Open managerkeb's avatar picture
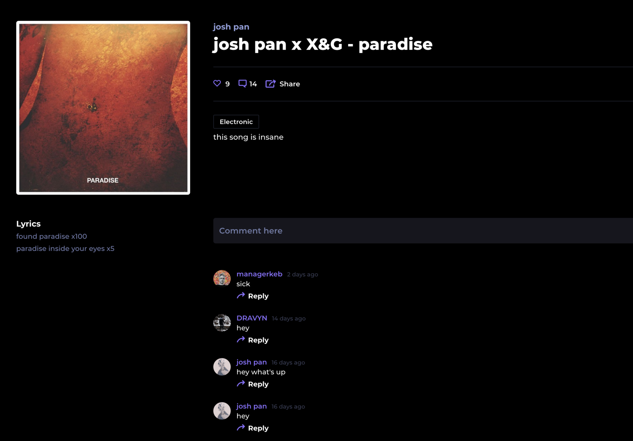 tap(222, 279)
